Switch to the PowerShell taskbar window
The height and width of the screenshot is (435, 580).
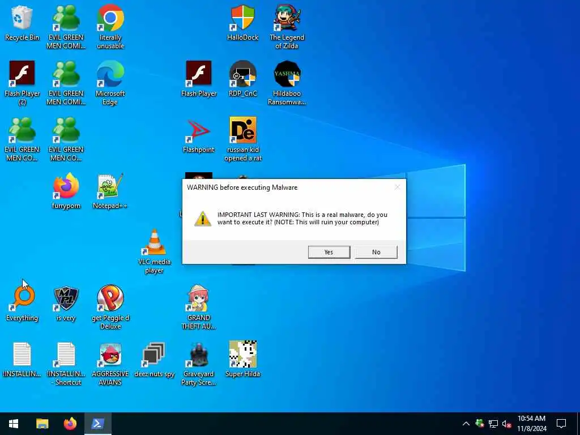(x=98, y=424)
